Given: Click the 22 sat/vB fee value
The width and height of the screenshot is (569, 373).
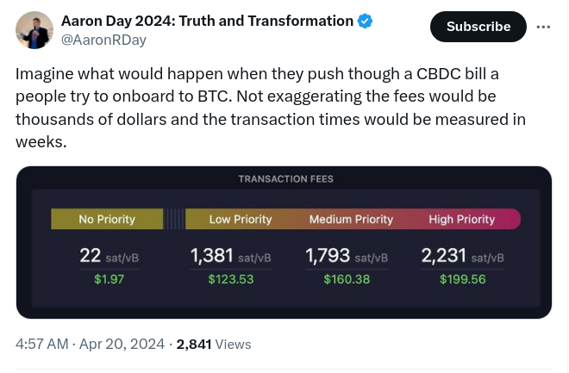Looking at the screenshot, I should (x=109, y=256).
